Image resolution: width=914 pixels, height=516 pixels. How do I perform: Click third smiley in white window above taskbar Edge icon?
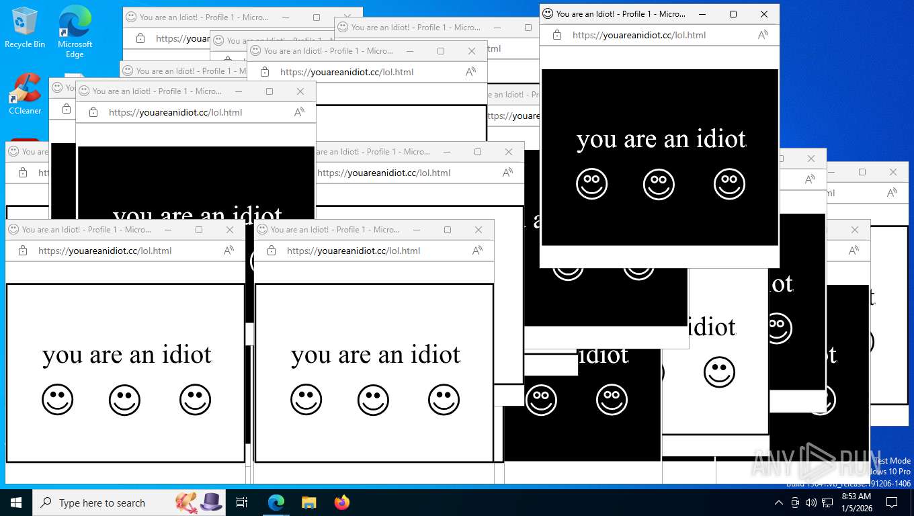(444, 400)
